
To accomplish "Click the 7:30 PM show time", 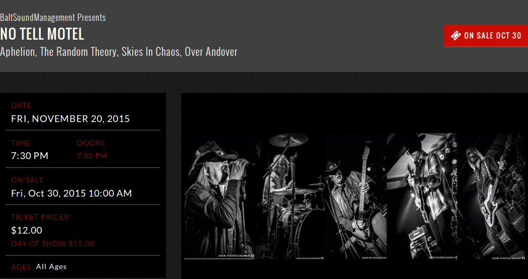I will [x=30, y=156].
